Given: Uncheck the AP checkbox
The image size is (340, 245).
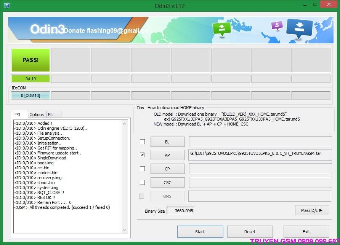Looking at the screenshot, I should 142,155.
